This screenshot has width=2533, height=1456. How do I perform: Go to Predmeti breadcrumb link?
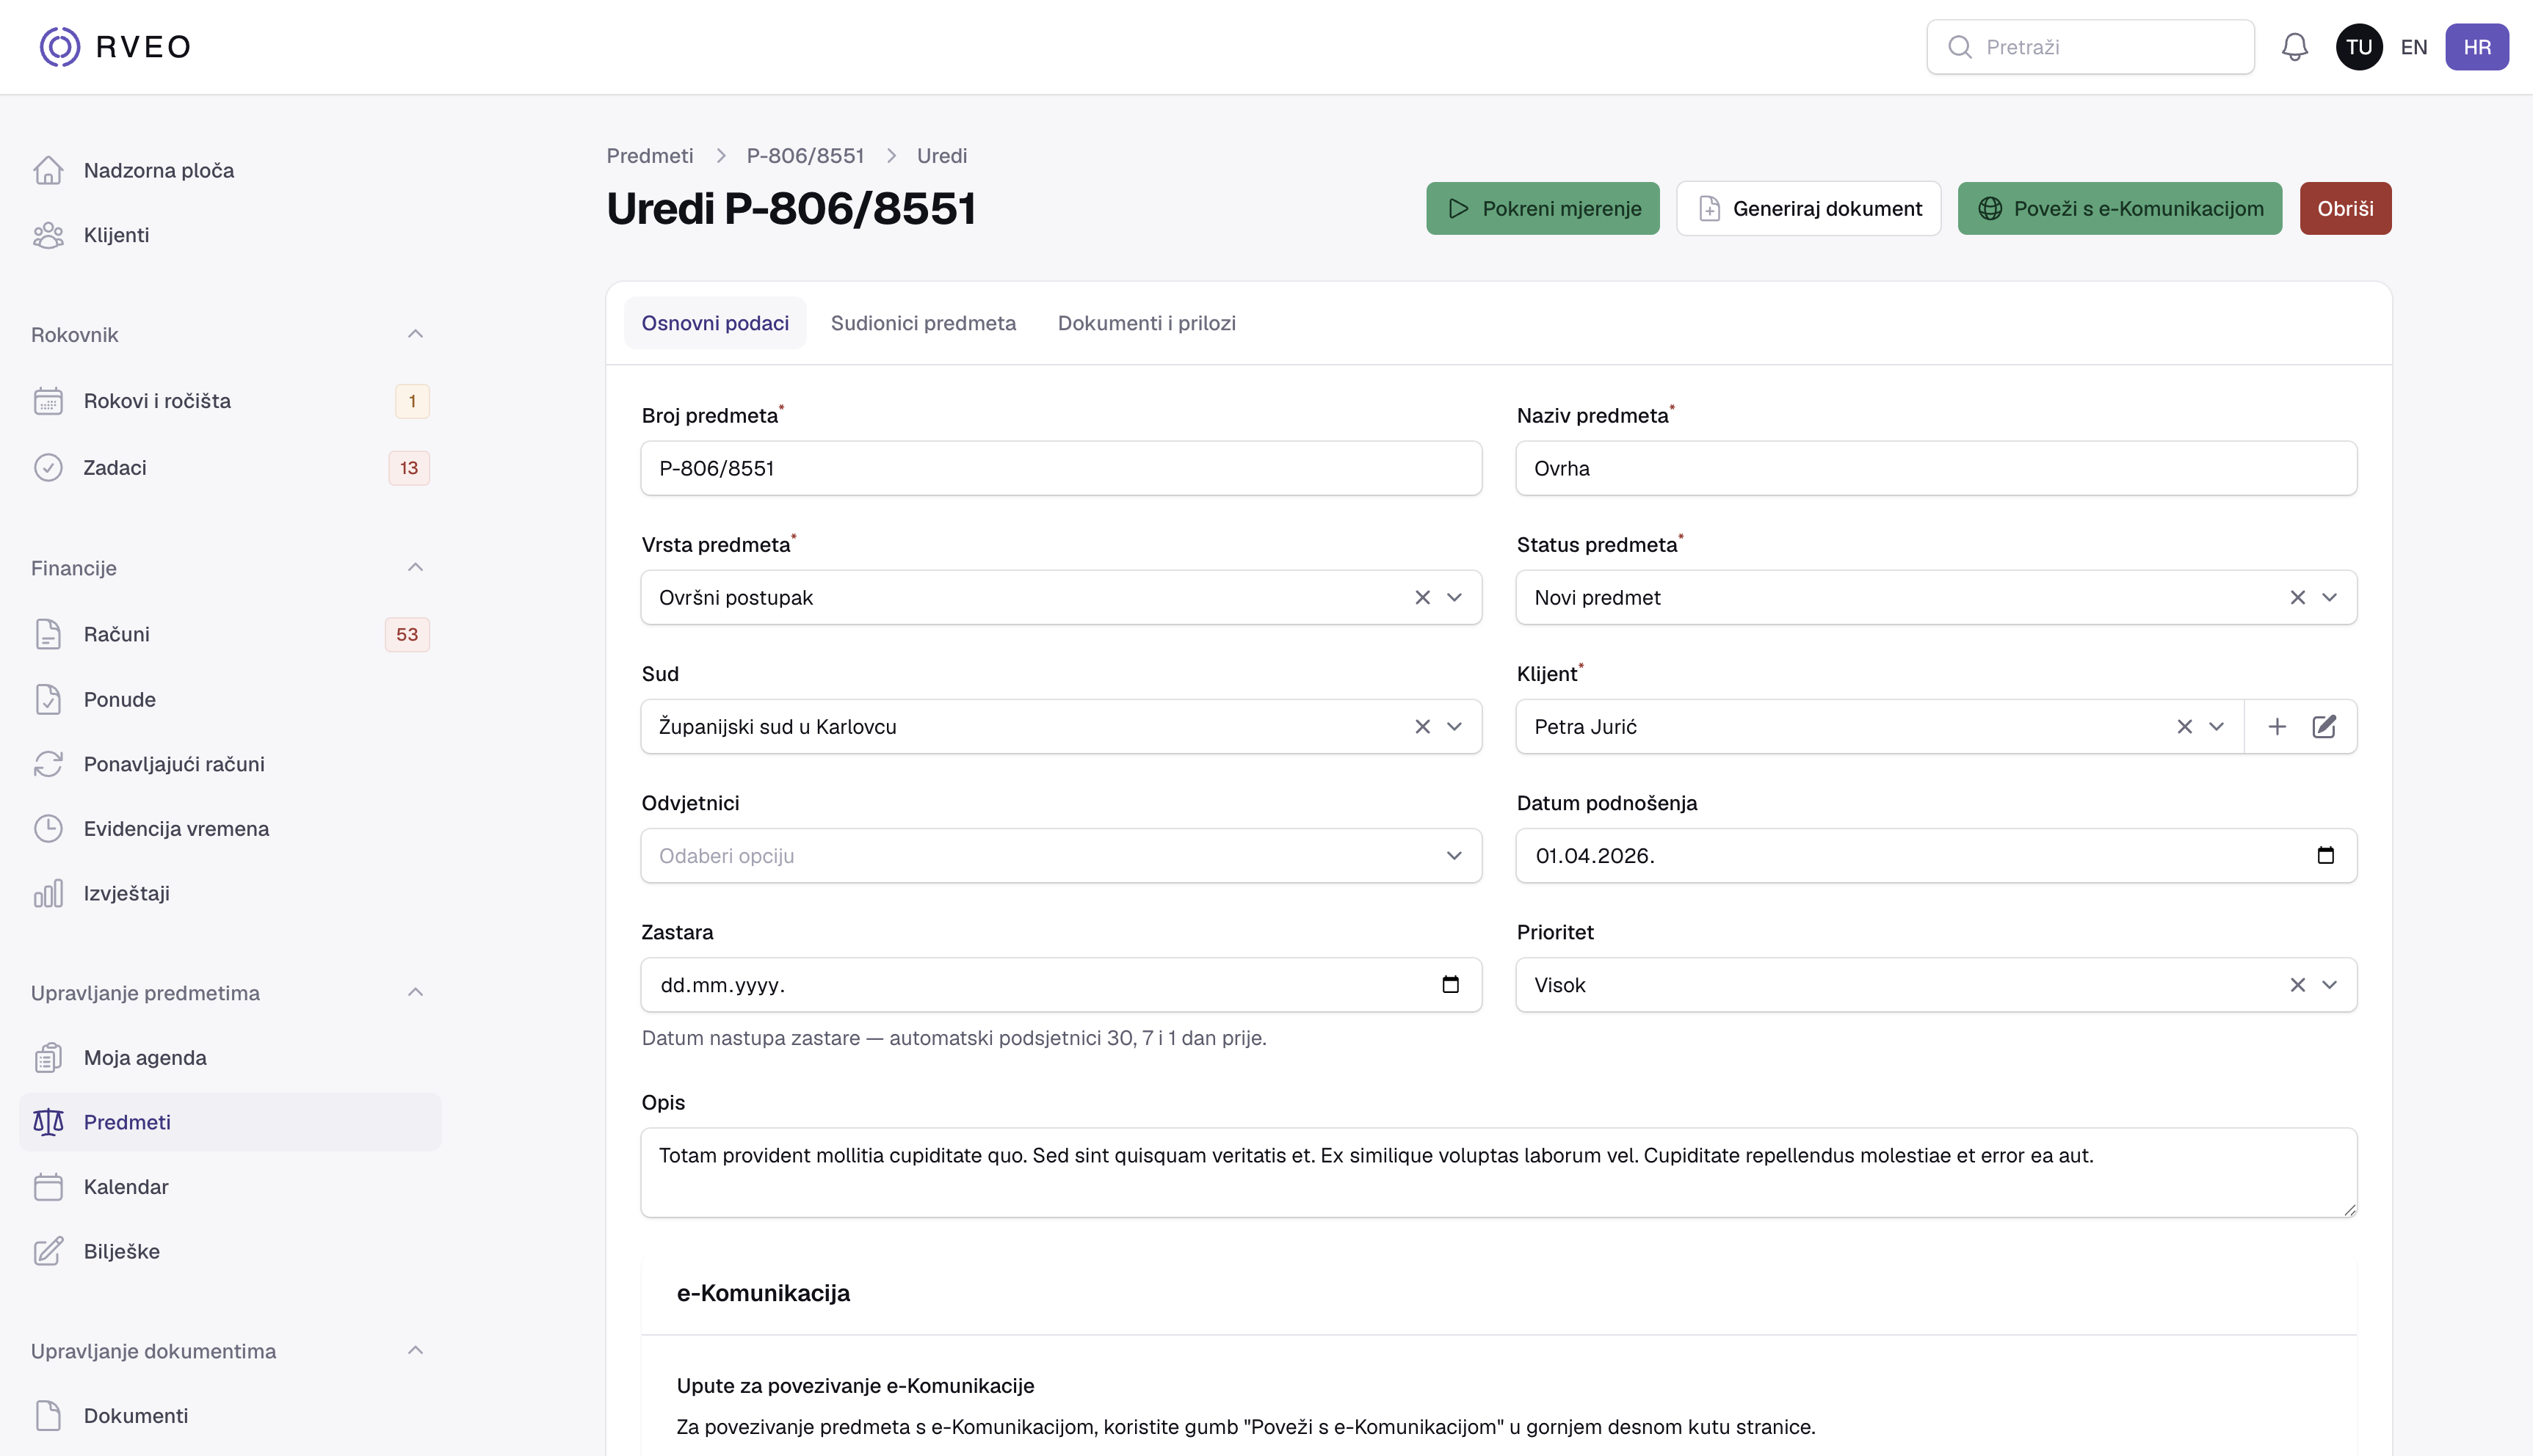tap(649, 156)
